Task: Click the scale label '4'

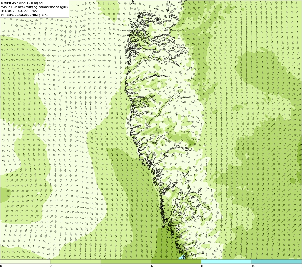Action: (x=101, y=266)
